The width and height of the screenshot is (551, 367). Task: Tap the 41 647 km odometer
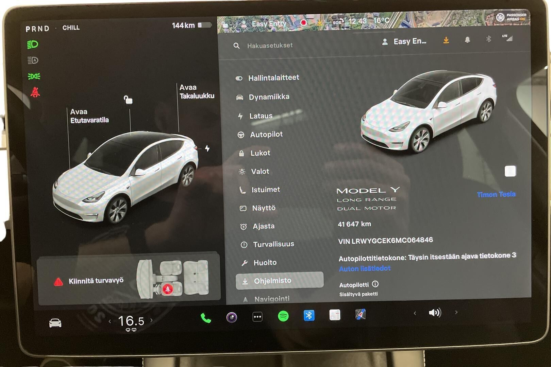[354, 224]
